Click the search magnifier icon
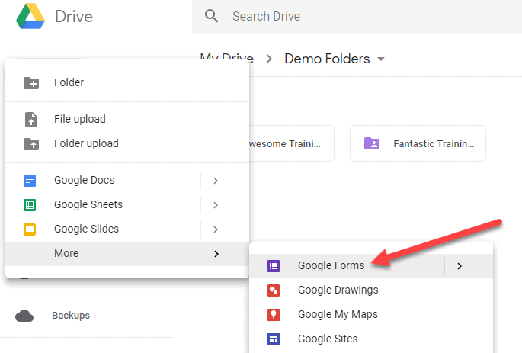The height and width of the screenshot is (353, 522). pyautogui.click(x=211, y=16)
